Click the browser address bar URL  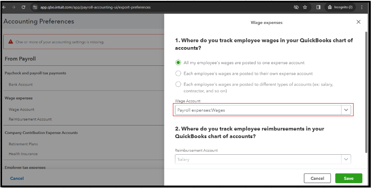click(95, 7)
